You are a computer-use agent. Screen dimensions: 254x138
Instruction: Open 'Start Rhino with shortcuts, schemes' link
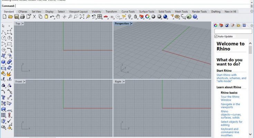click(231, 78)
